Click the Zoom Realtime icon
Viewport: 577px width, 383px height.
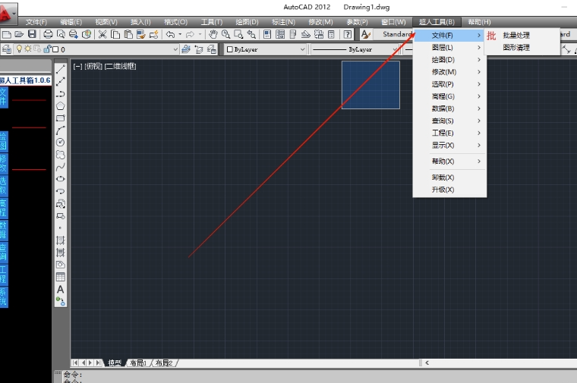[225, 35]
